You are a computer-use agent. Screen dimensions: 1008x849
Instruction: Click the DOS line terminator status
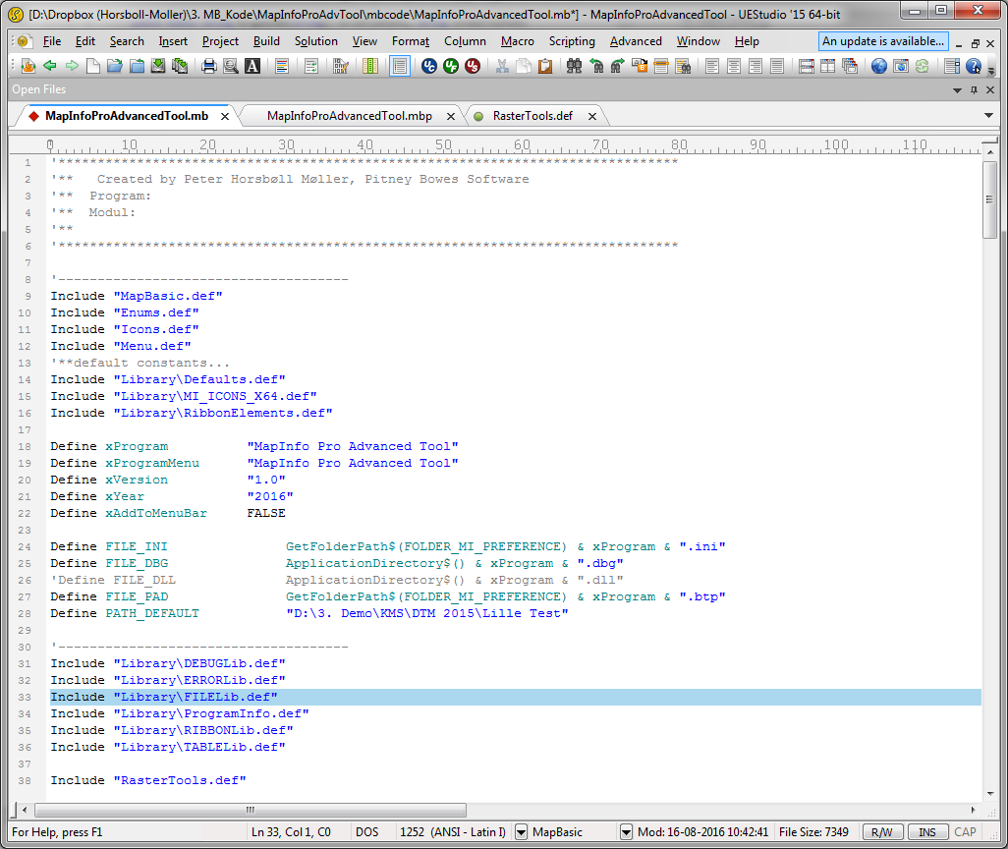pos(367,832)
